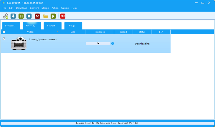The image size is (215, 127).
Task: Click the red Delete X toolbar icon
Action: coord(37,16)
